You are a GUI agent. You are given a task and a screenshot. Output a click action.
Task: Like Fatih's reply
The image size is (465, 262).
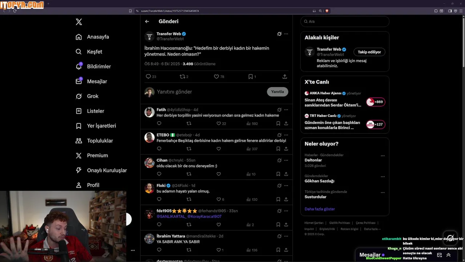coord(219,123)
